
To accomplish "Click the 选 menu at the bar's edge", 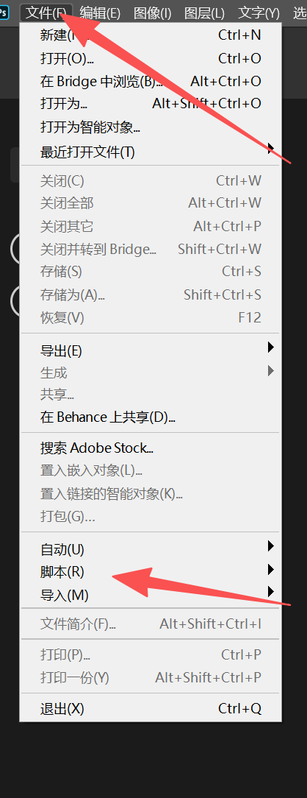I will coord(300,13).
